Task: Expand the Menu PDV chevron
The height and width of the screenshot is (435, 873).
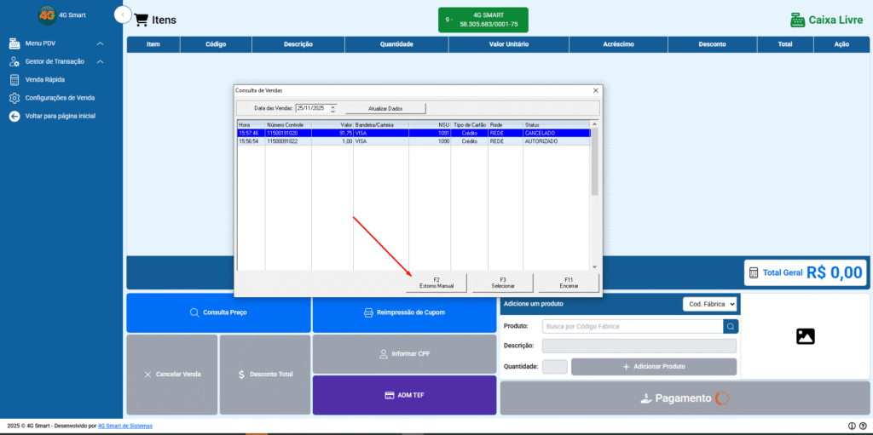Action: (101, 43)
